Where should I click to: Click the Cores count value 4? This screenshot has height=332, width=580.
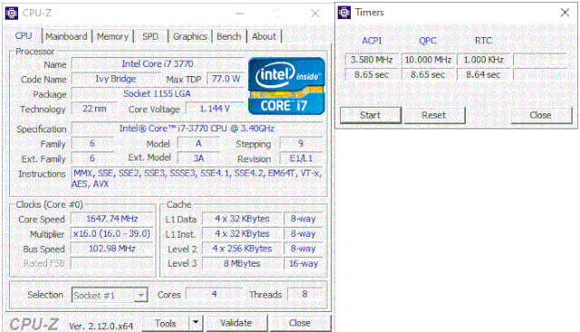(214, 294)
